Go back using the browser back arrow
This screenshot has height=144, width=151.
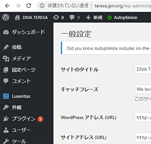point(7,6)
